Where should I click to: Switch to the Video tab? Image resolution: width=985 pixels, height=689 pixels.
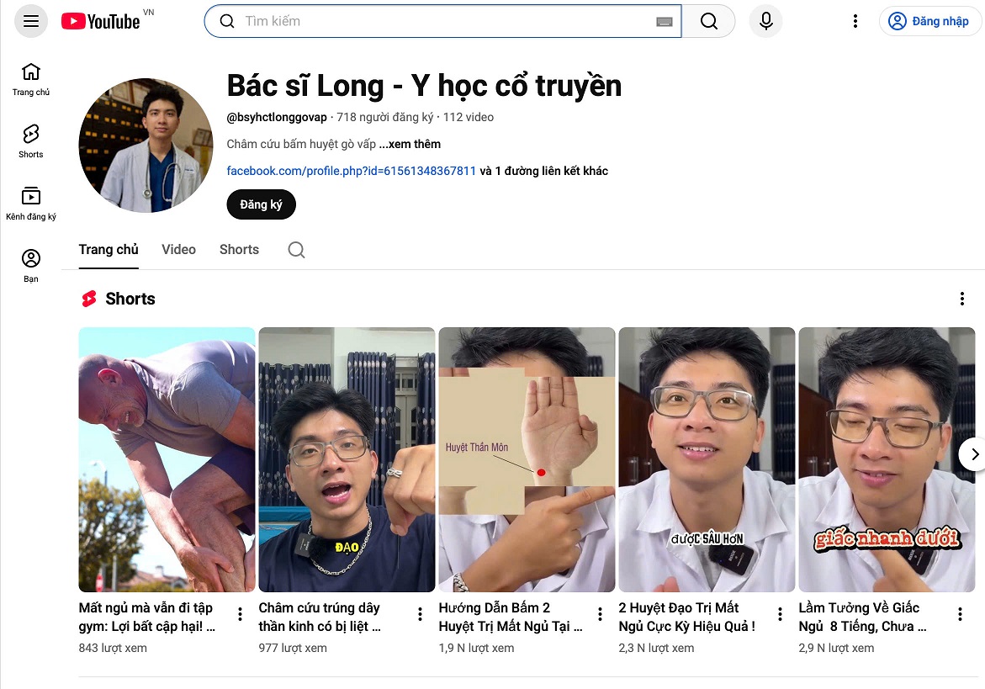click(x=178, y=250)
